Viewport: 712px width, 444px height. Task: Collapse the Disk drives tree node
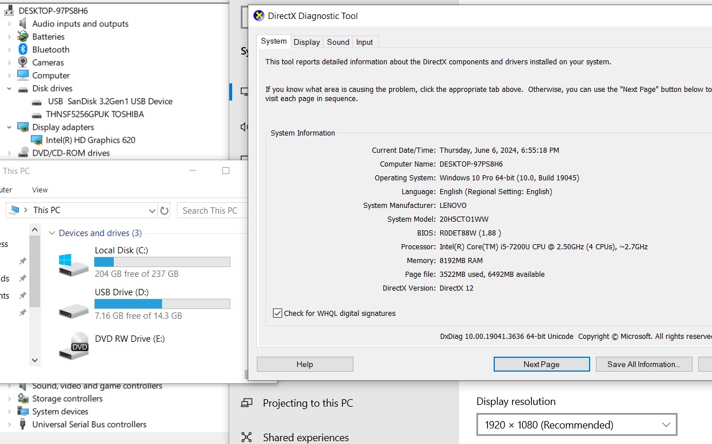[x=9, y=88]
